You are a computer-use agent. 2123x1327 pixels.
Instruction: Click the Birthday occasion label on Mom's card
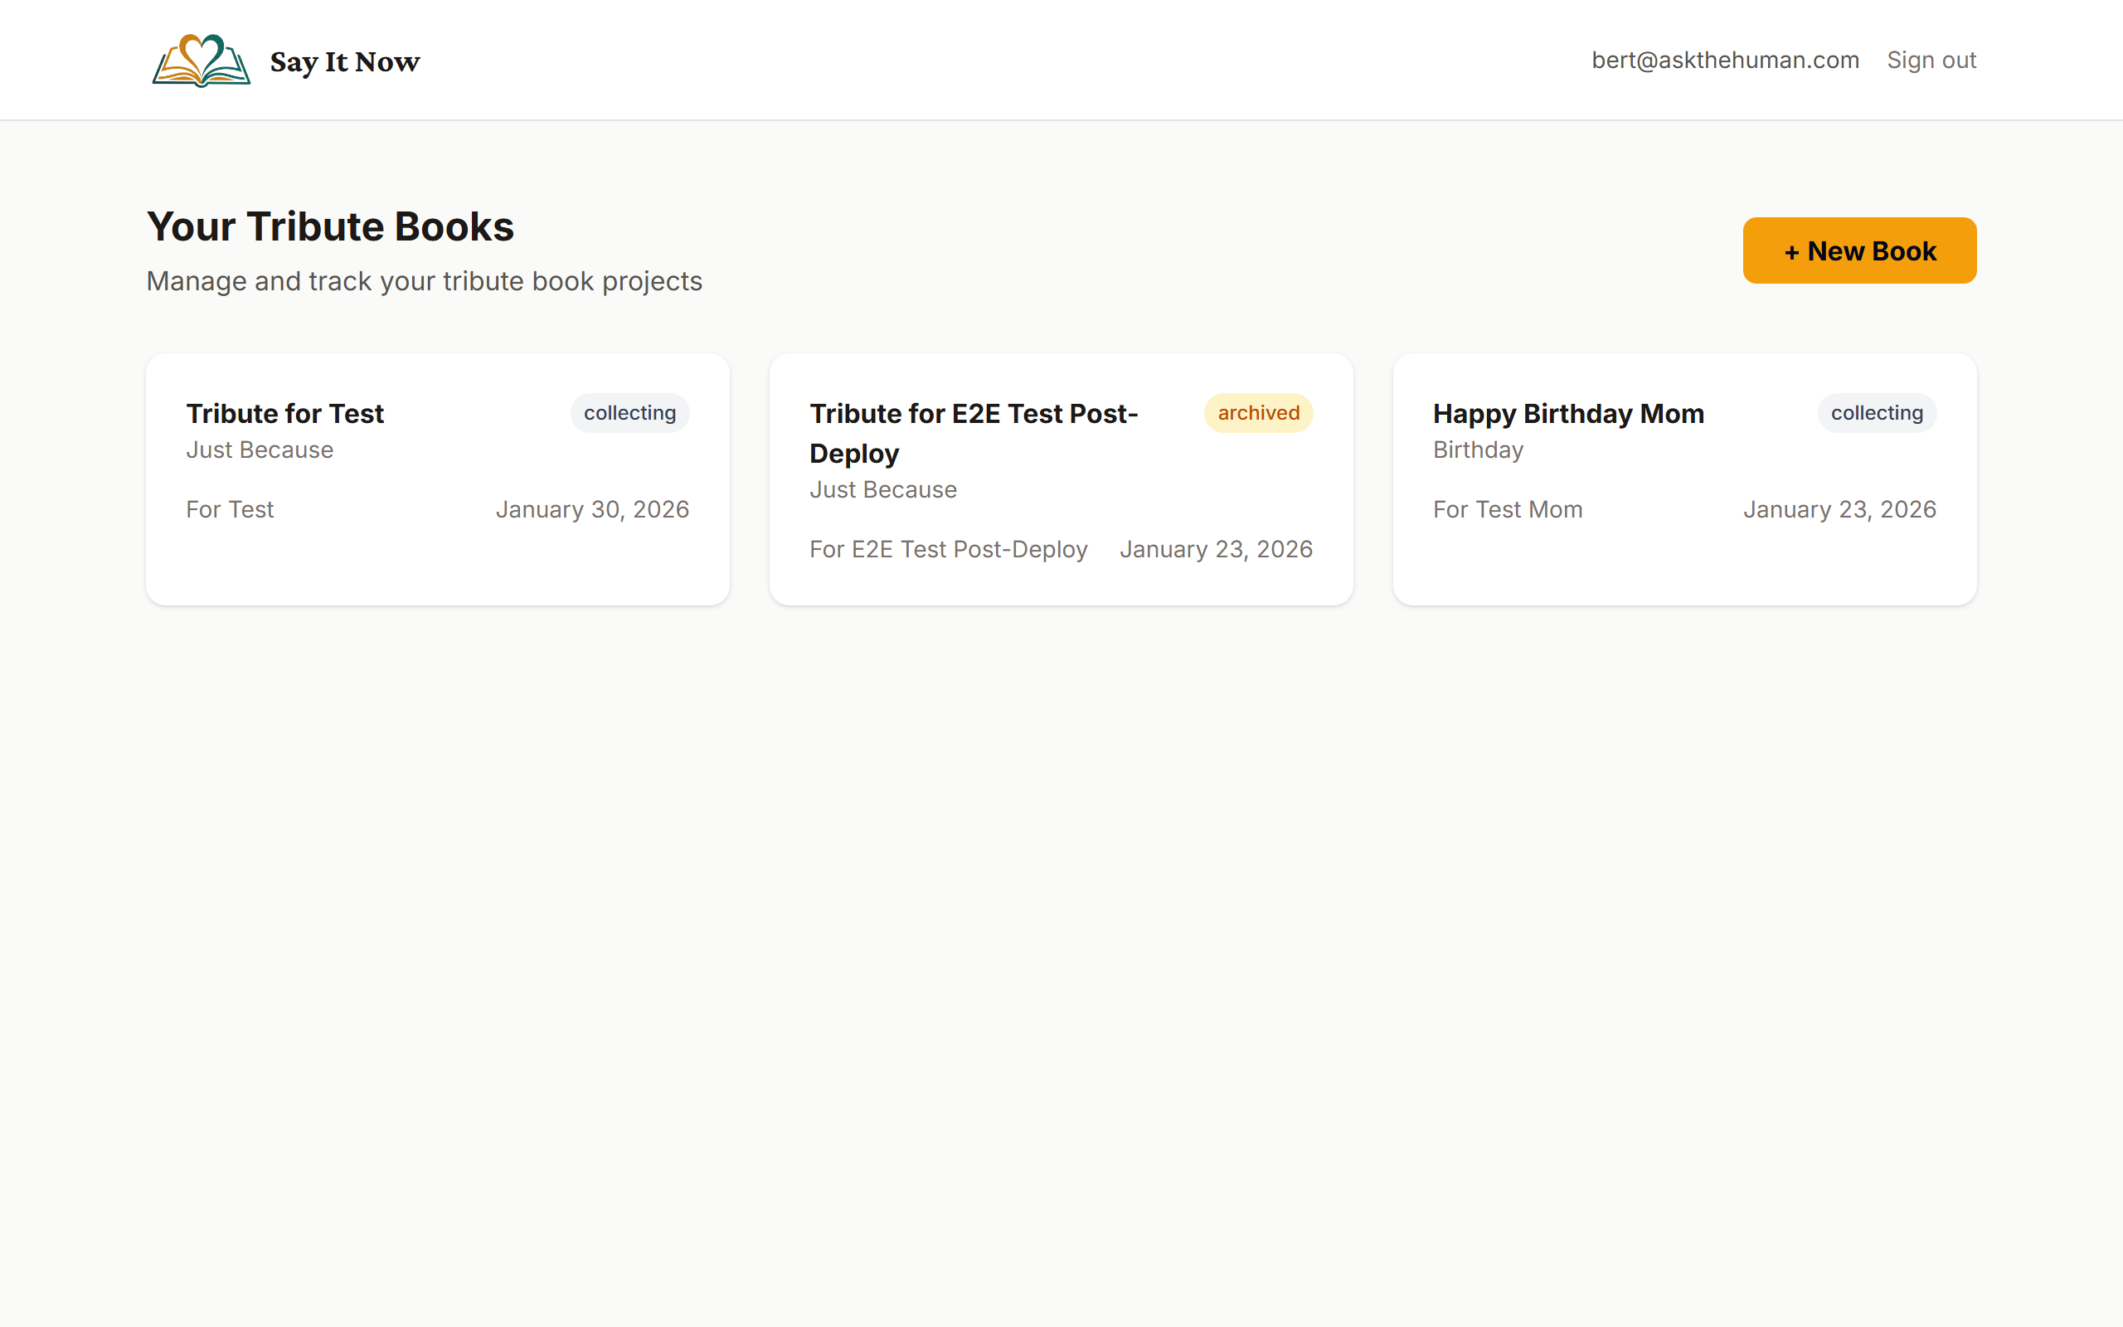pos(1477,450)
